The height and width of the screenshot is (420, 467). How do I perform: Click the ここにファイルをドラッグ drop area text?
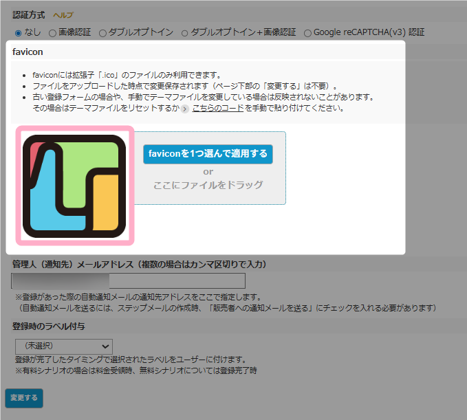coord(208,185)
